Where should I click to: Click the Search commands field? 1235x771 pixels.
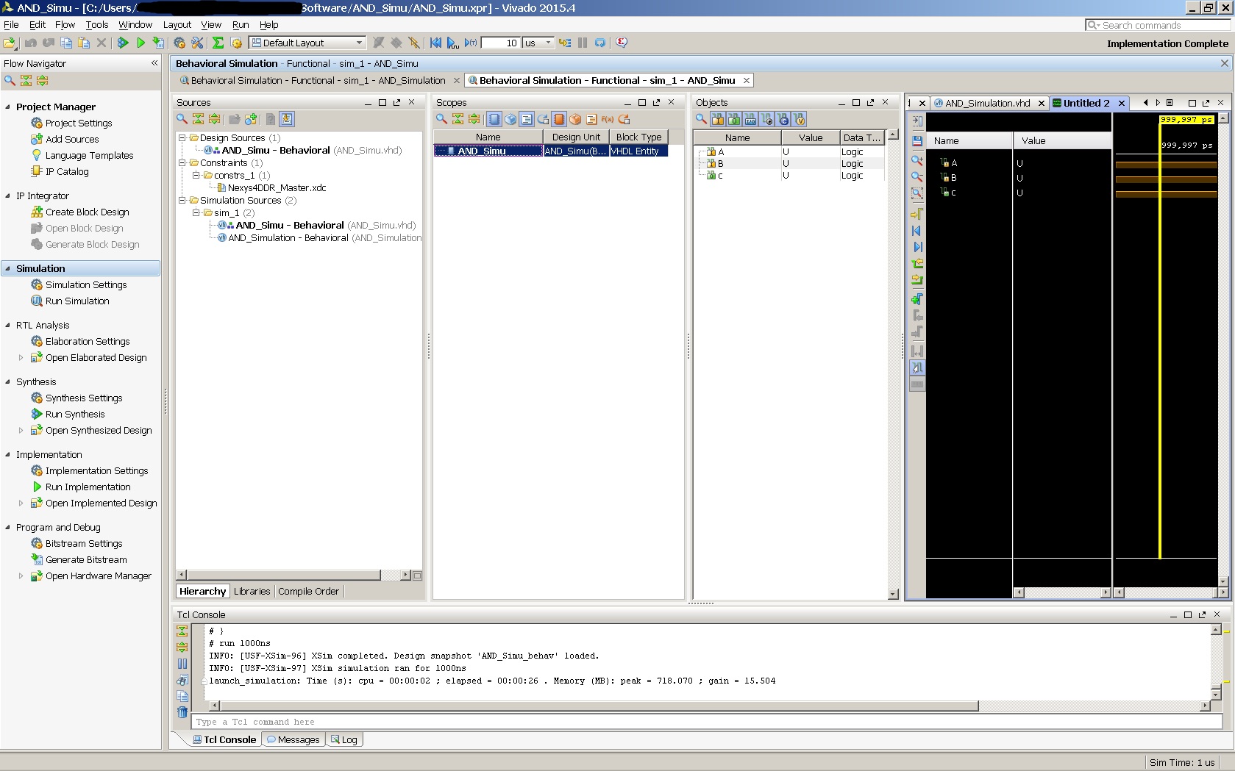(x=1159, y=25)
